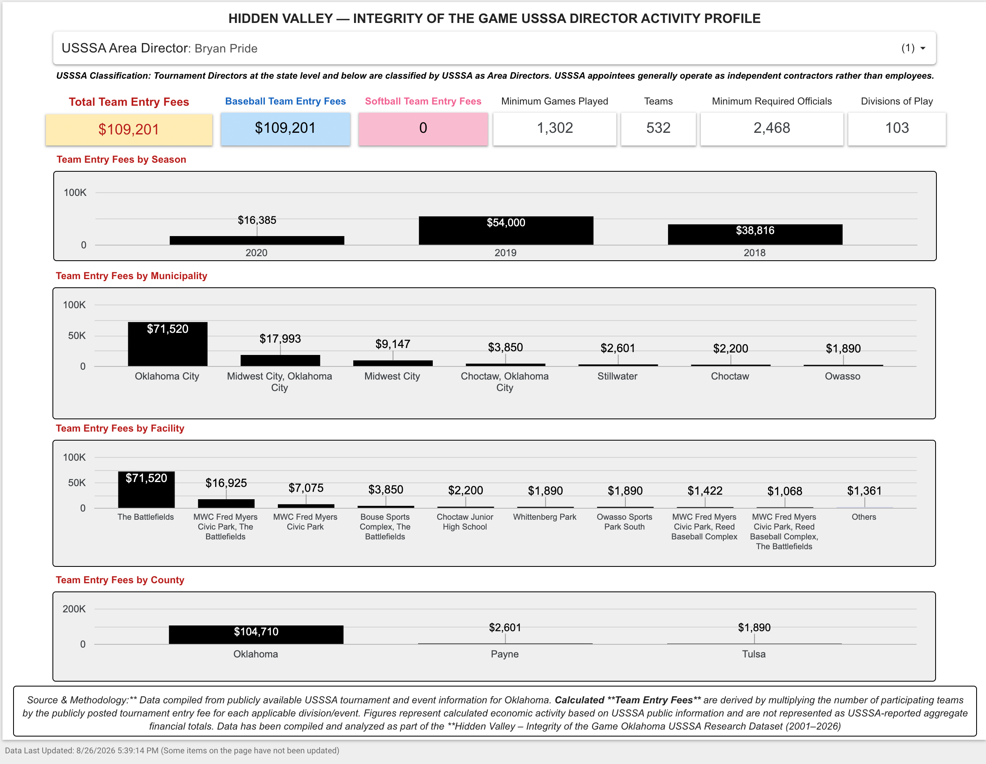
Task: Select the Softball Team Entry Fees card
Action: point(423,128)
